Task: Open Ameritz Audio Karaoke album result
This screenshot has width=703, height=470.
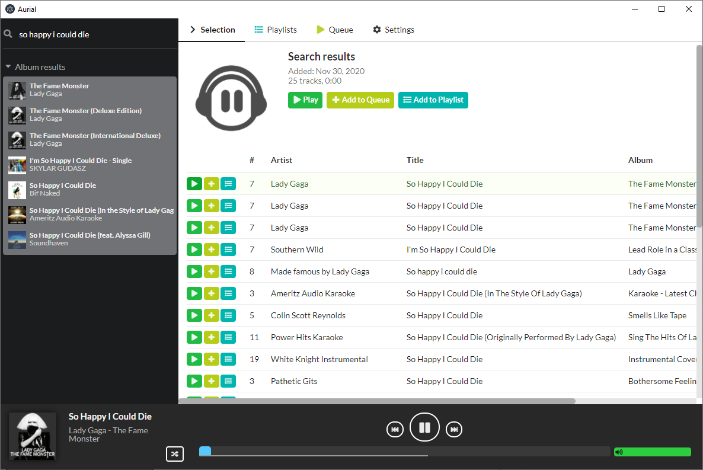Action: 90,215
